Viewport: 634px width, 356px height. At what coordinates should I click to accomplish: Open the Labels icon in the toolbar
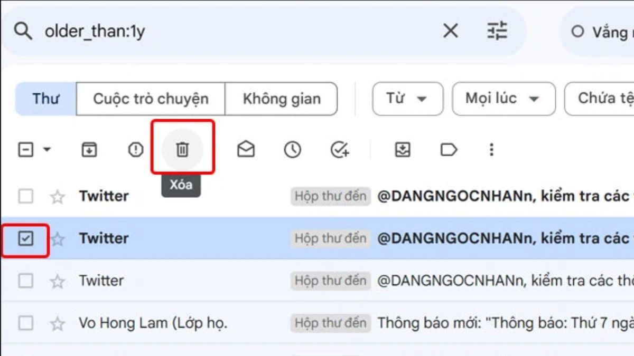click(x=447, y=149)
